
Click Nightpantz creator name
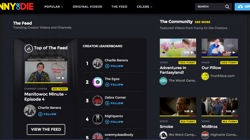pos(114,116)
